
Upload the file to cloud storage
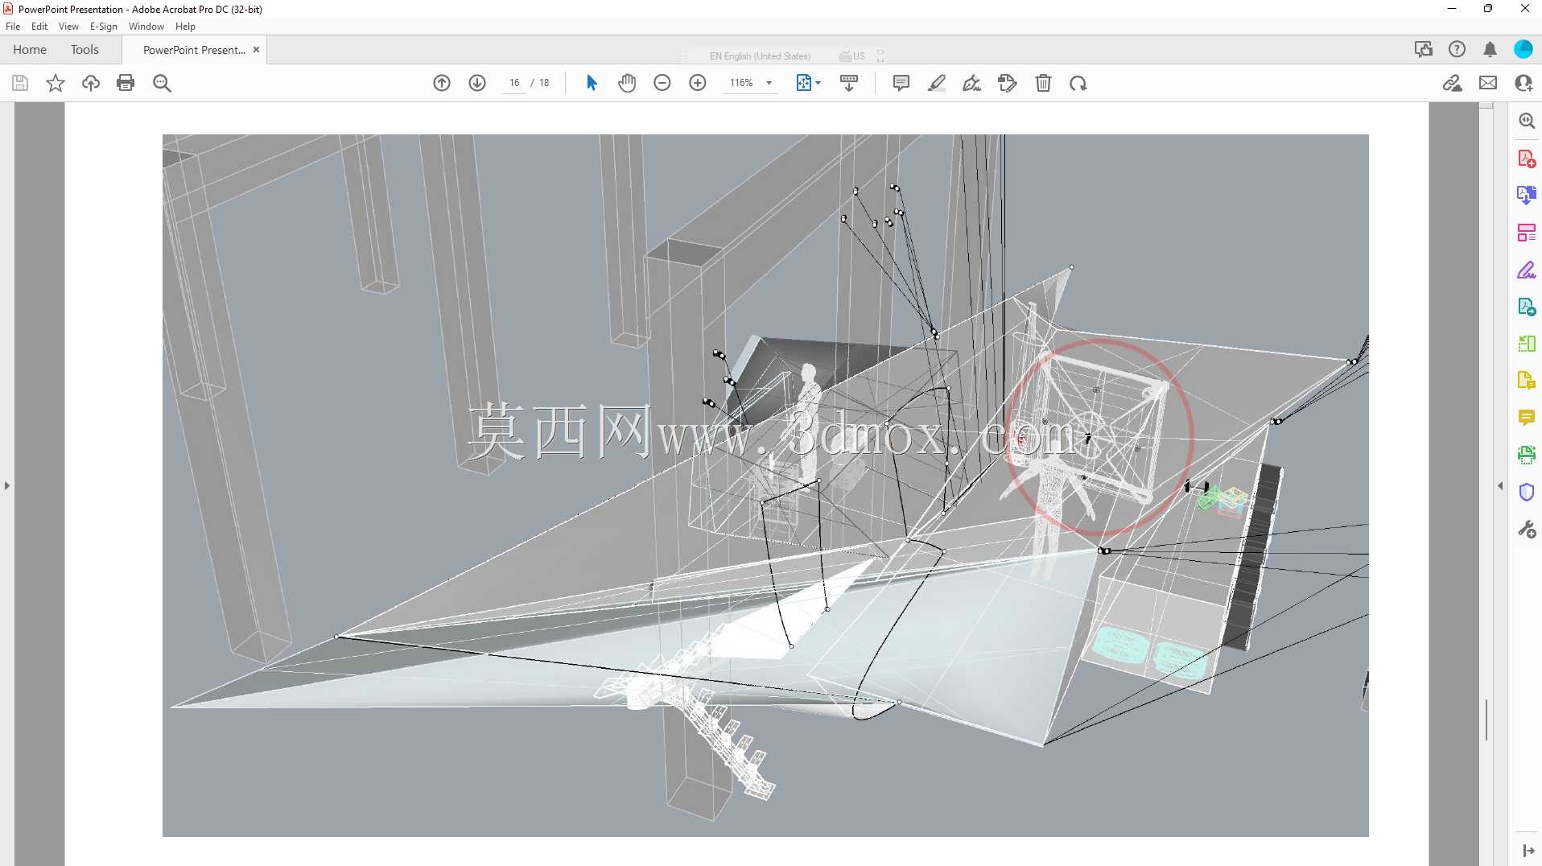[91, 83]
